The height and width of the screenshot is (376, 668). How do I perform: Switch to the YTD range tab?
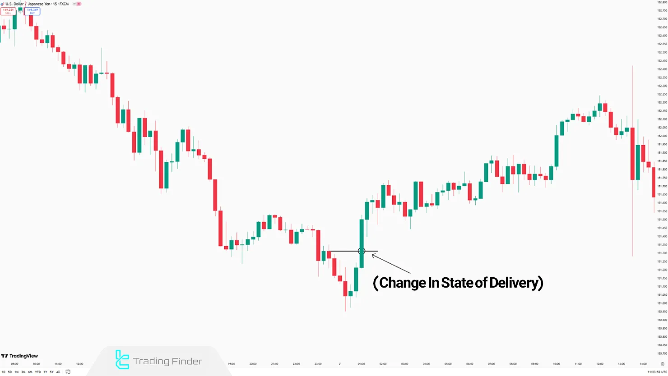point(37,372)
